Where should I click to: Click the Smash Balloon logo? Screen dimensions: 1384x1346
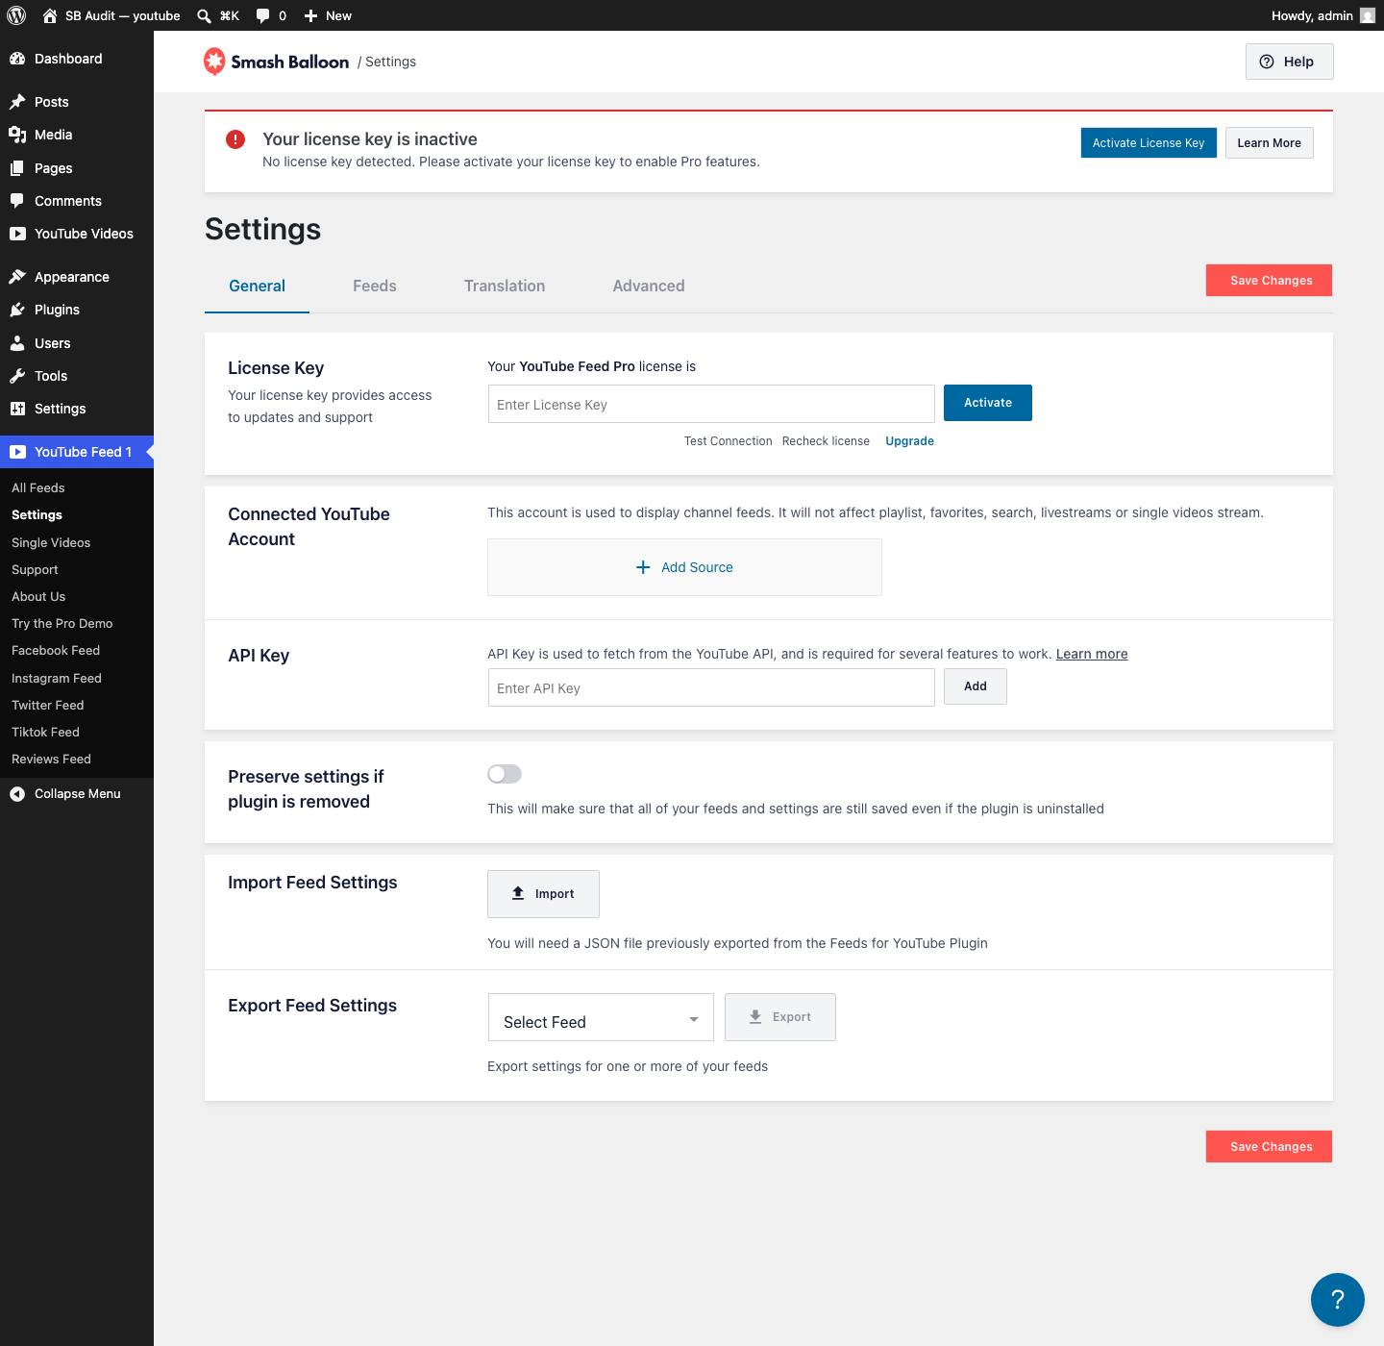[x=277, y=62]
